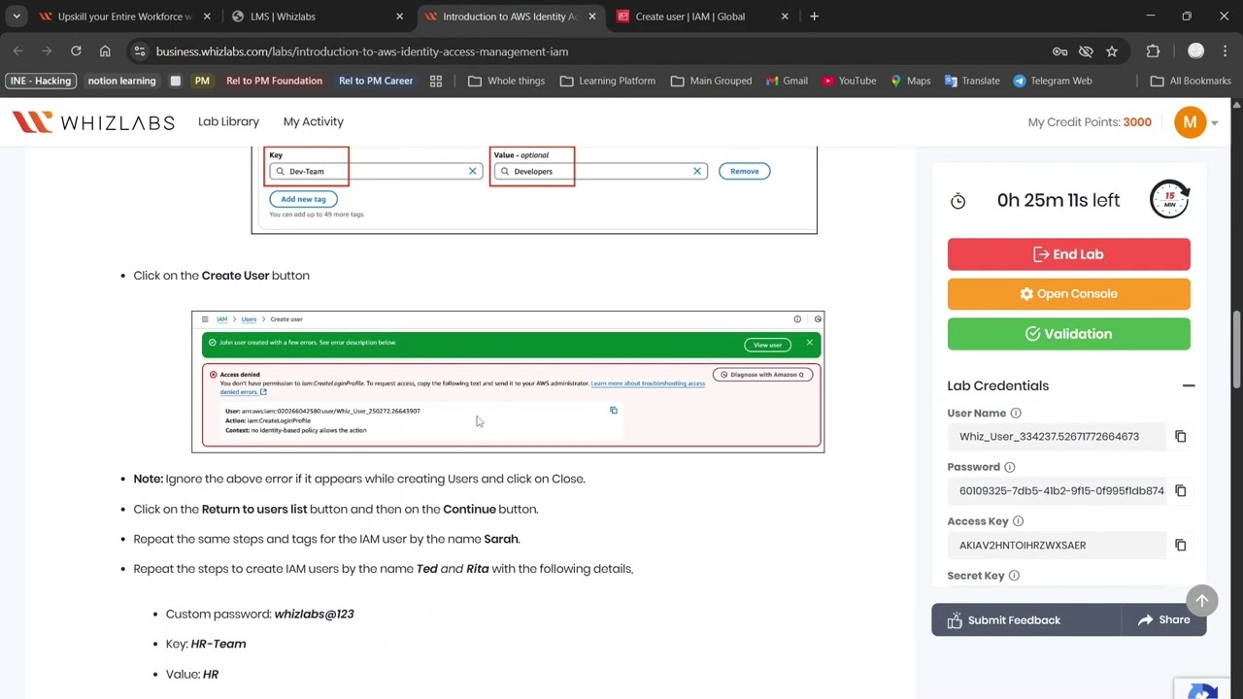Open the YouTube bookmark
The height and width of the screenshot is (699, 1243).
(x=848, y=81)
